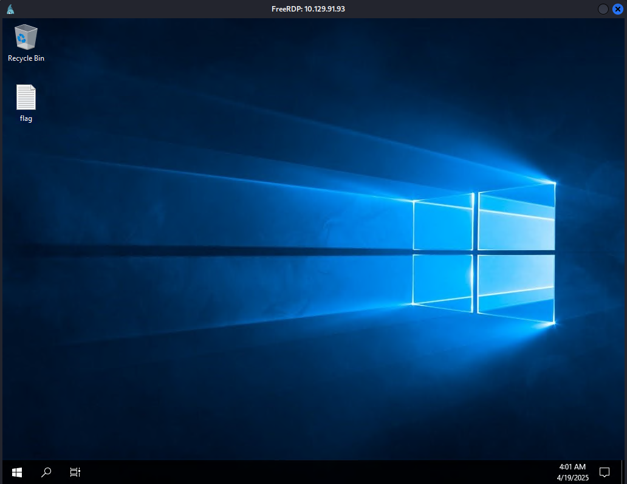Click the wallpaper Windows logo's bottom-left pane
Image resolution: width=627 pixels, height=484 pixels.
(x=443, y=280)
